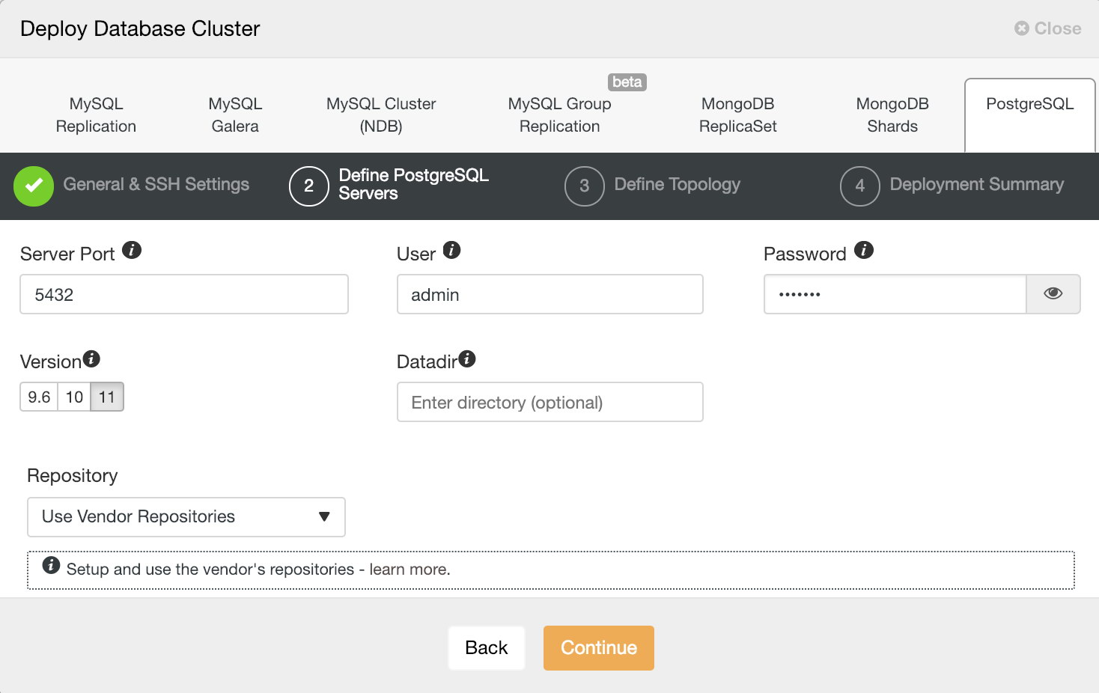Click the info icon in the repository note
1099x693 pixels.
click(x=51, y=565)
